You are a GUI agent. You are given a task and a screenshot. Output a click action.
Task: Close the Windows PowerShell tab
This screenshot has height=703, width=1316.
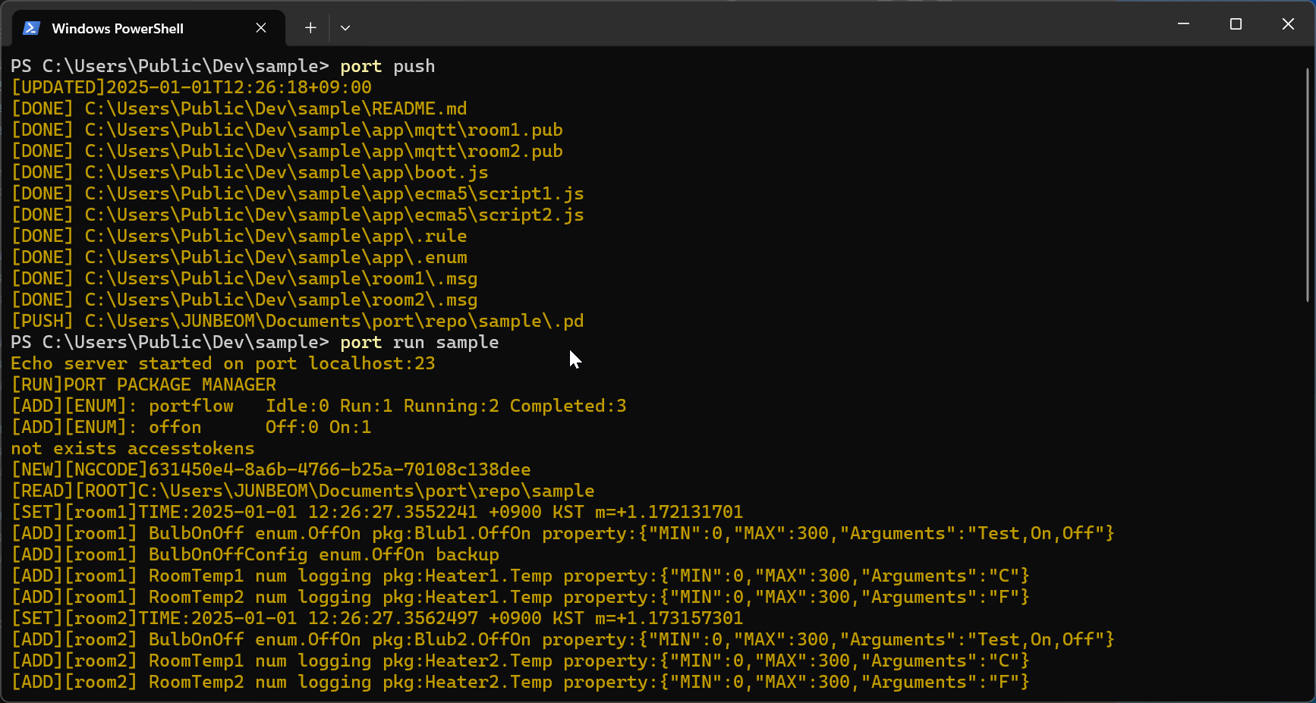261,28
